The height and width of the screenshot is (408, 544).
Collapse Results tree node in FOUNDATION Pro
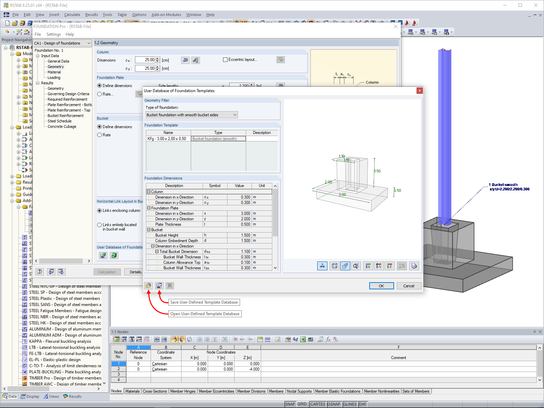click(38, 83)
